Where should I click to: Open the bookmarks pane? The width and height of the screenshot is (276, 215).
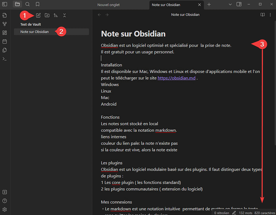[x=37, y=4]
